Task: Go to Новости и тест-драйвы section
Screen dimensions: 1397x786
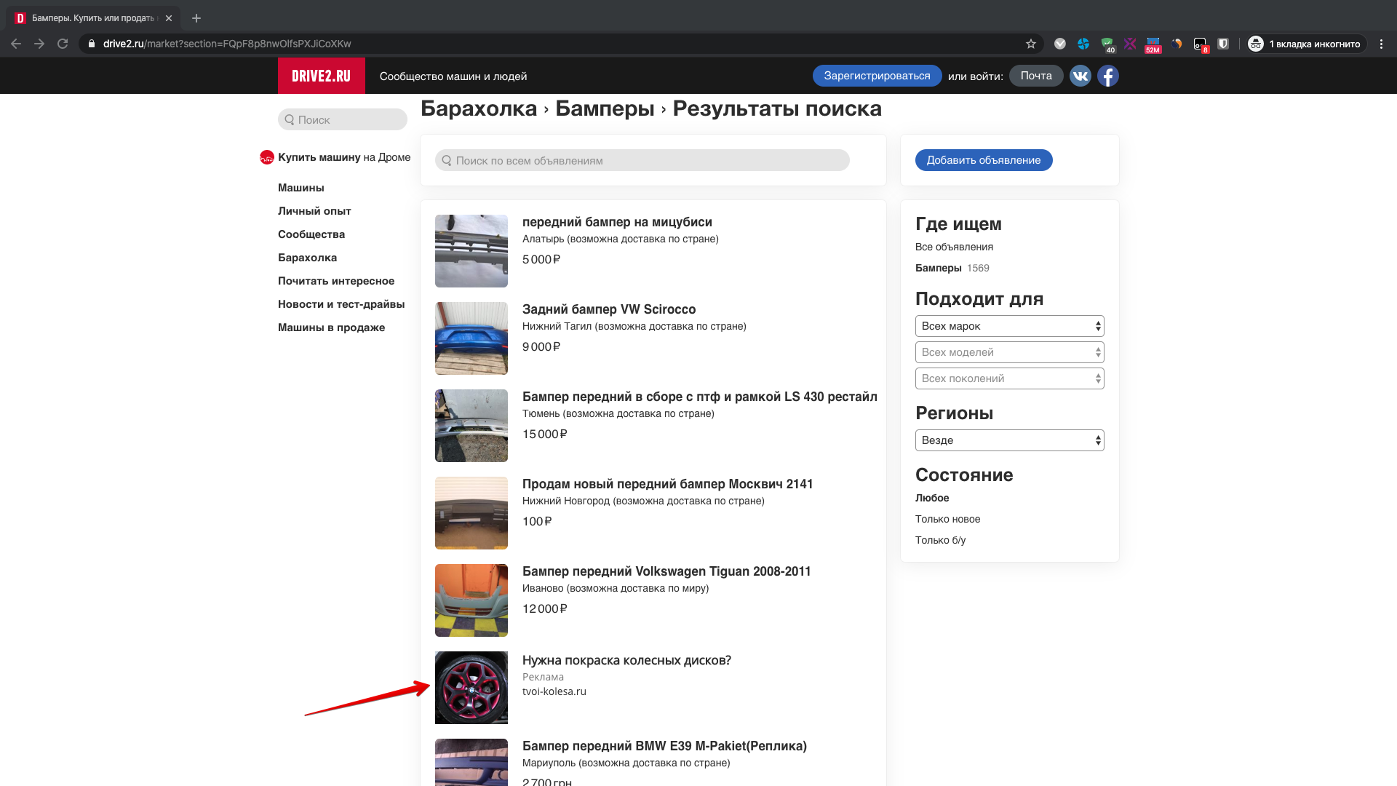Action: (x=341, y=303)
